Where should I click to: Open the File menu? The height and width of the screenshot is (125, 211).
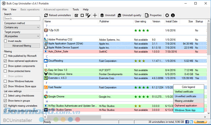[5, 10]
